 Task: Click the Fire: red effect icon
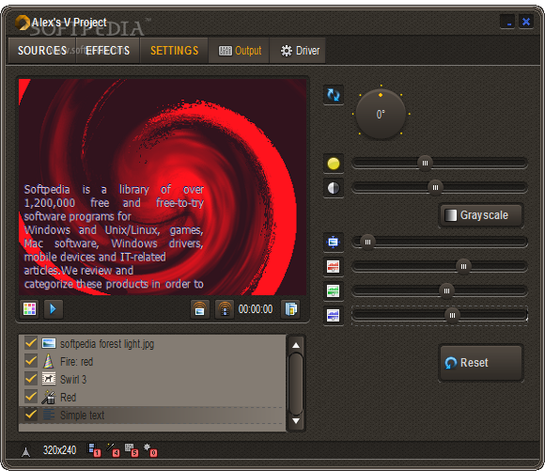[x=48, y=361]
